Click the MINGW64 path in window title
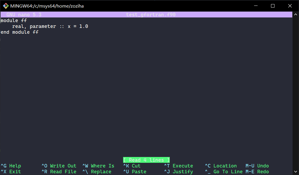The height and width of the screenshot is (175, 299). (x=47, y=6)
